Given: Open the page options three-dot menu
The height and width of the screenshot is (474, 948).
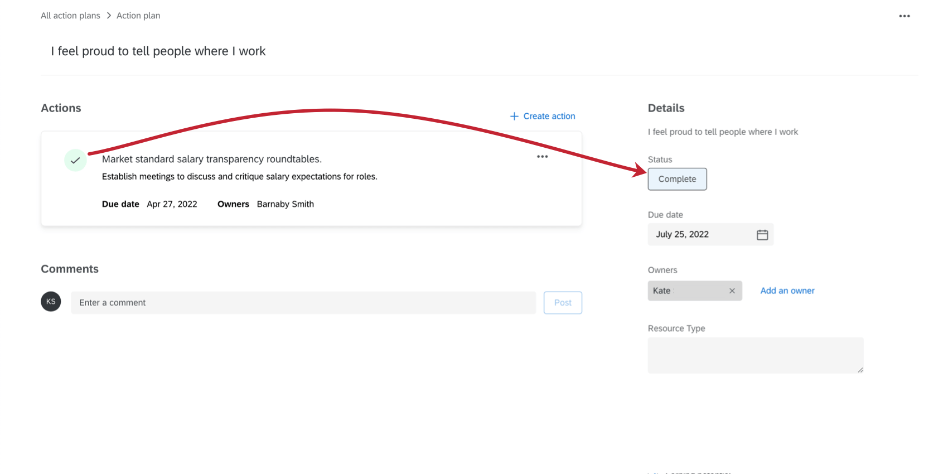Looking at the screenshot, I should pyautogui.click(x=905, y=16).
